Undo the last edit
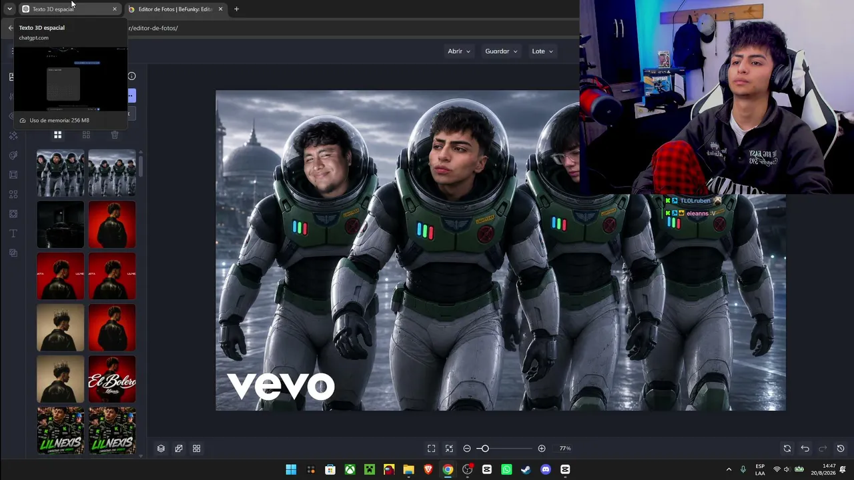Viewport: 854px width, 480px height. click(x=805, y=449)
